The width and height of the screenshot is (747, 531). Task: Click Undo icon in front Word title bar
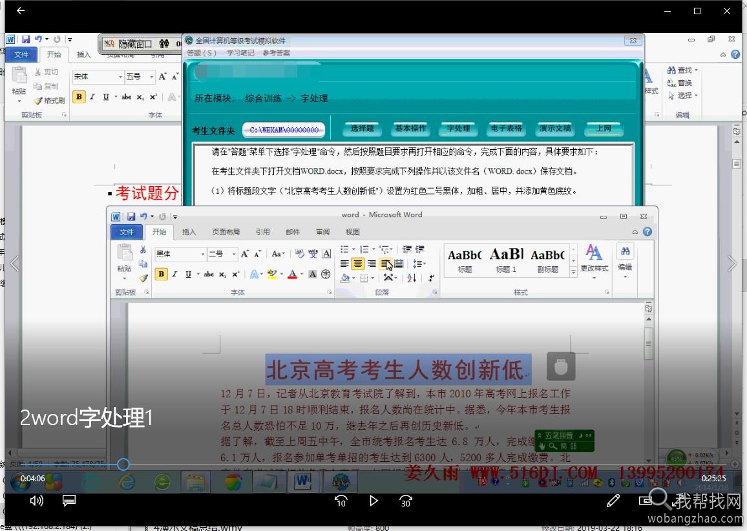(143, 216)
